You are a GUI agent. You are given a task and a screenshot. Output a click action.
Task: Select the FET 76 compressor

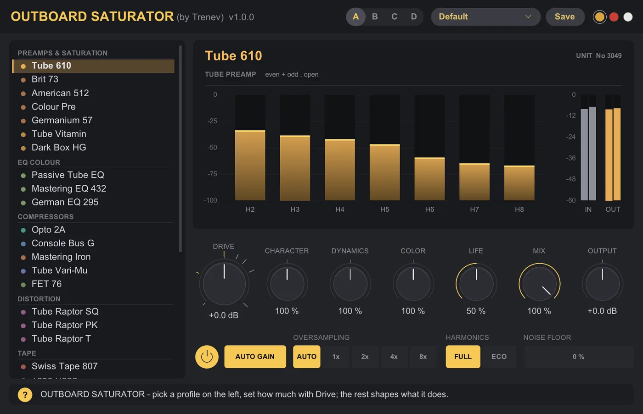tap(93, 284)
